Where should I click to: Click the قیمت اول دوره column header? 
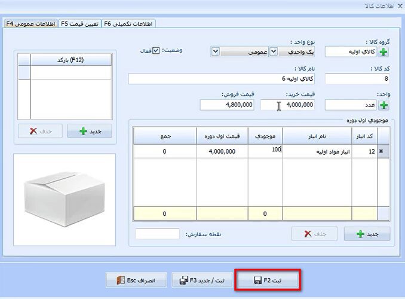click(x=222, y=136)
